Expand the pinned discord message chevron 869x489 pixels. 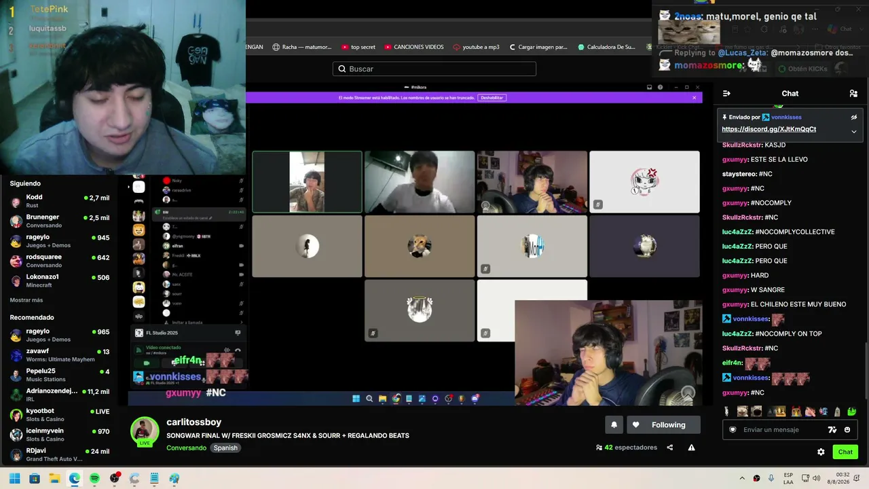click(x=854, y=131)
